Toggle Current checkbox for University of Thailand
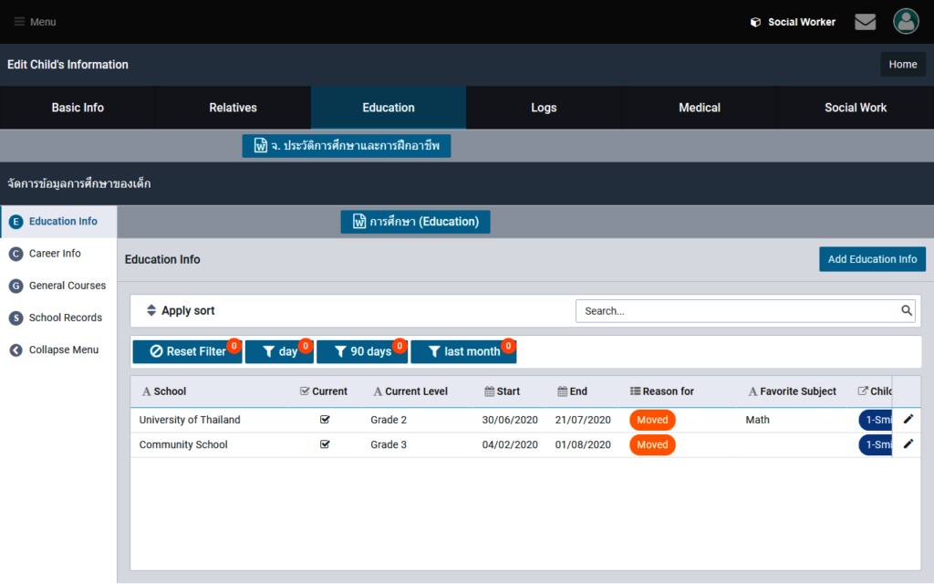Image resolution: width=934 pixels, height=584 pixels. pos(325,420)
